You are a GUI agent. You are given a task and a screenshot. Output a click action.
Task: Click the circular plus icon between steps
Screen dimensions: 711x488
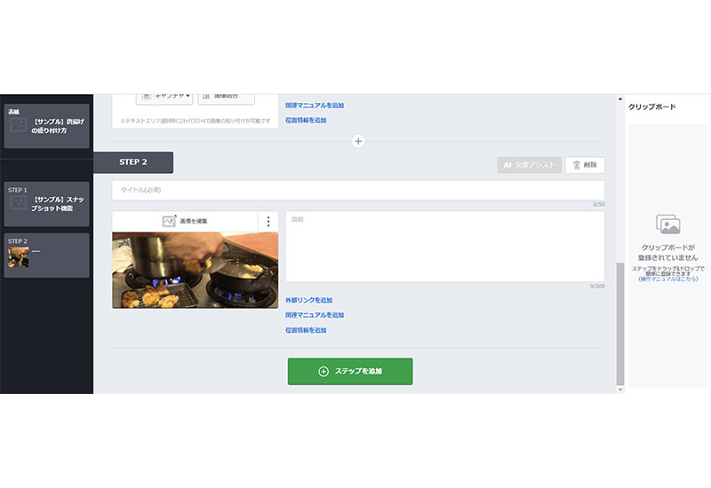[358, 141]
